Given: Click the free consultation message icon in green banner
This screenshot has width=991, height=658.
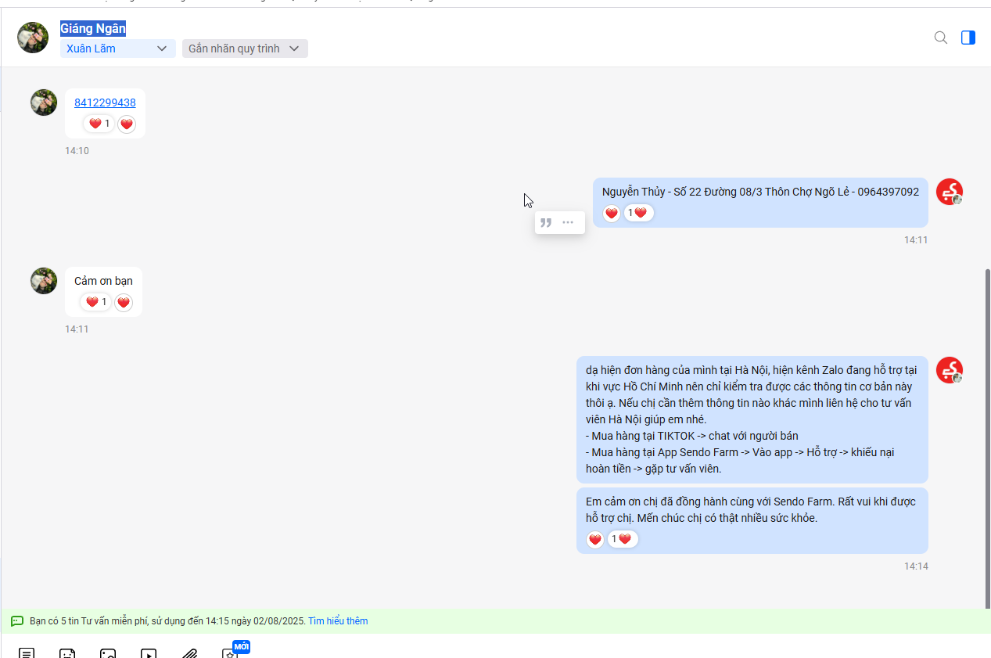Looking at the screenshot, I should [x=17, y=621].
